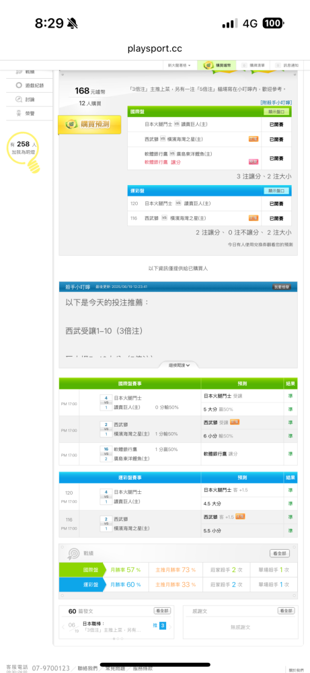Open the 訊息通知 notifications tab

(287, 65)
